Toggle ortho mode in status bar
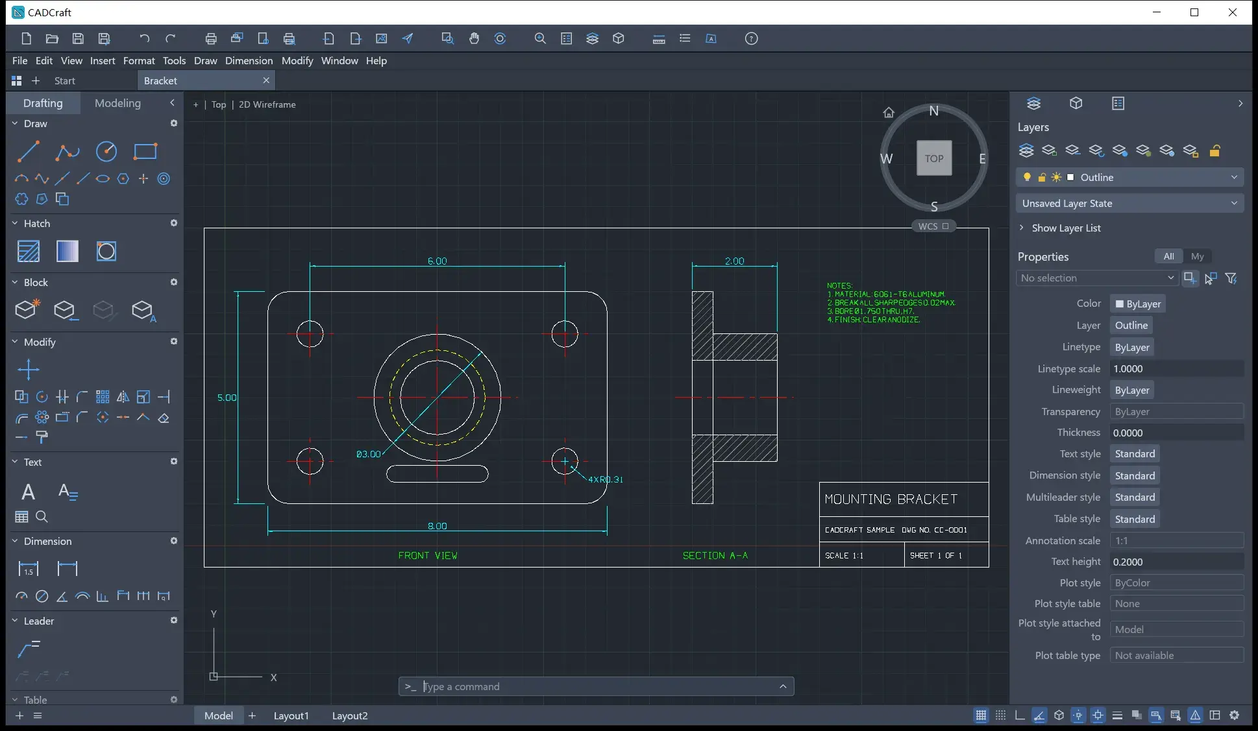 pyautogui.click(x=1020, y=715)
